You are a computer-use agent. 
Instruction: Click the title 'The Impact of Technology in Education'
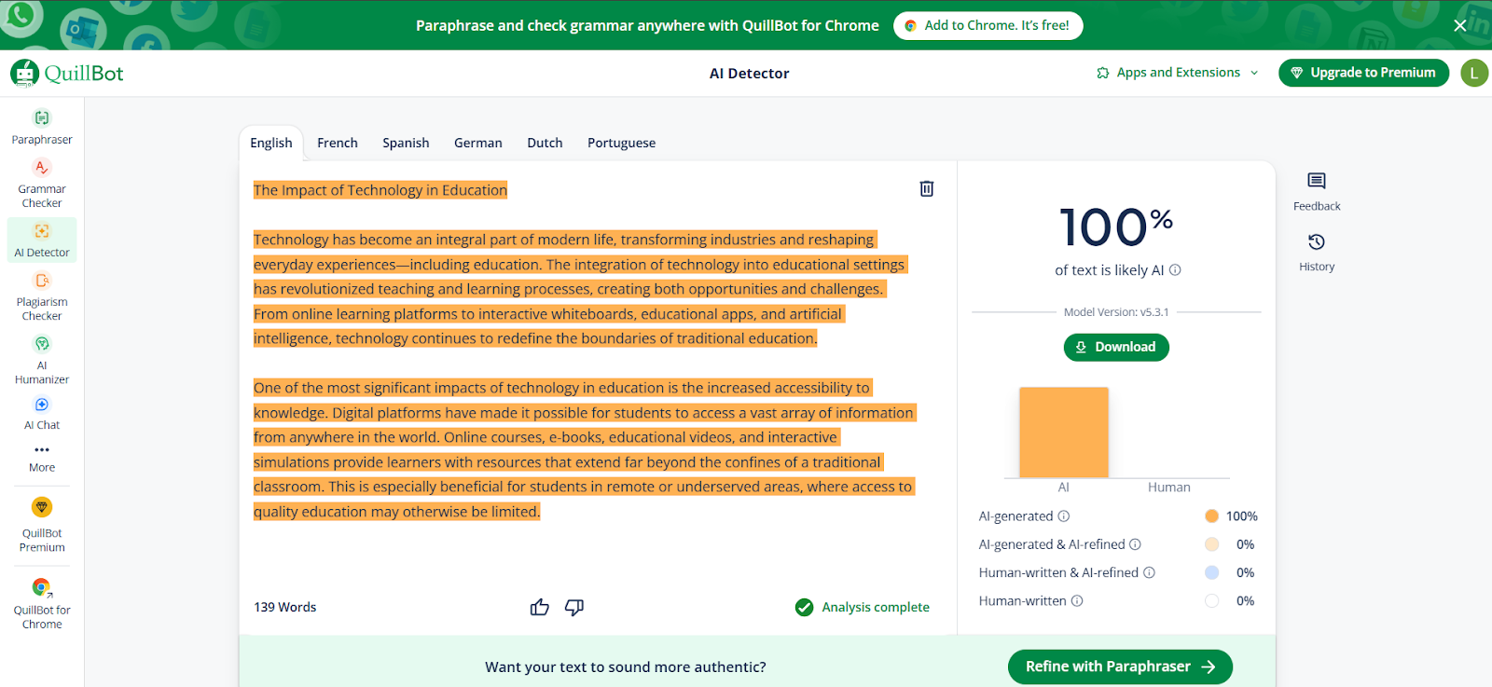pos(380,190)
